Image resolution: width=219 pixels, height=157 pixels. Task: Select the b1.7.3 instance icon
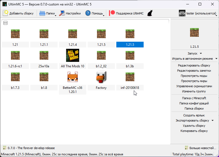coord(15,77)
